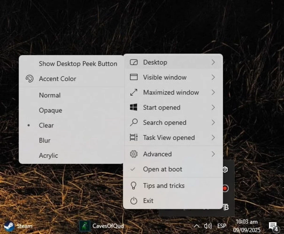This screenshot has width=284, height=234.
Task: Choose the Opaque style menu entry
Action: 50,110
